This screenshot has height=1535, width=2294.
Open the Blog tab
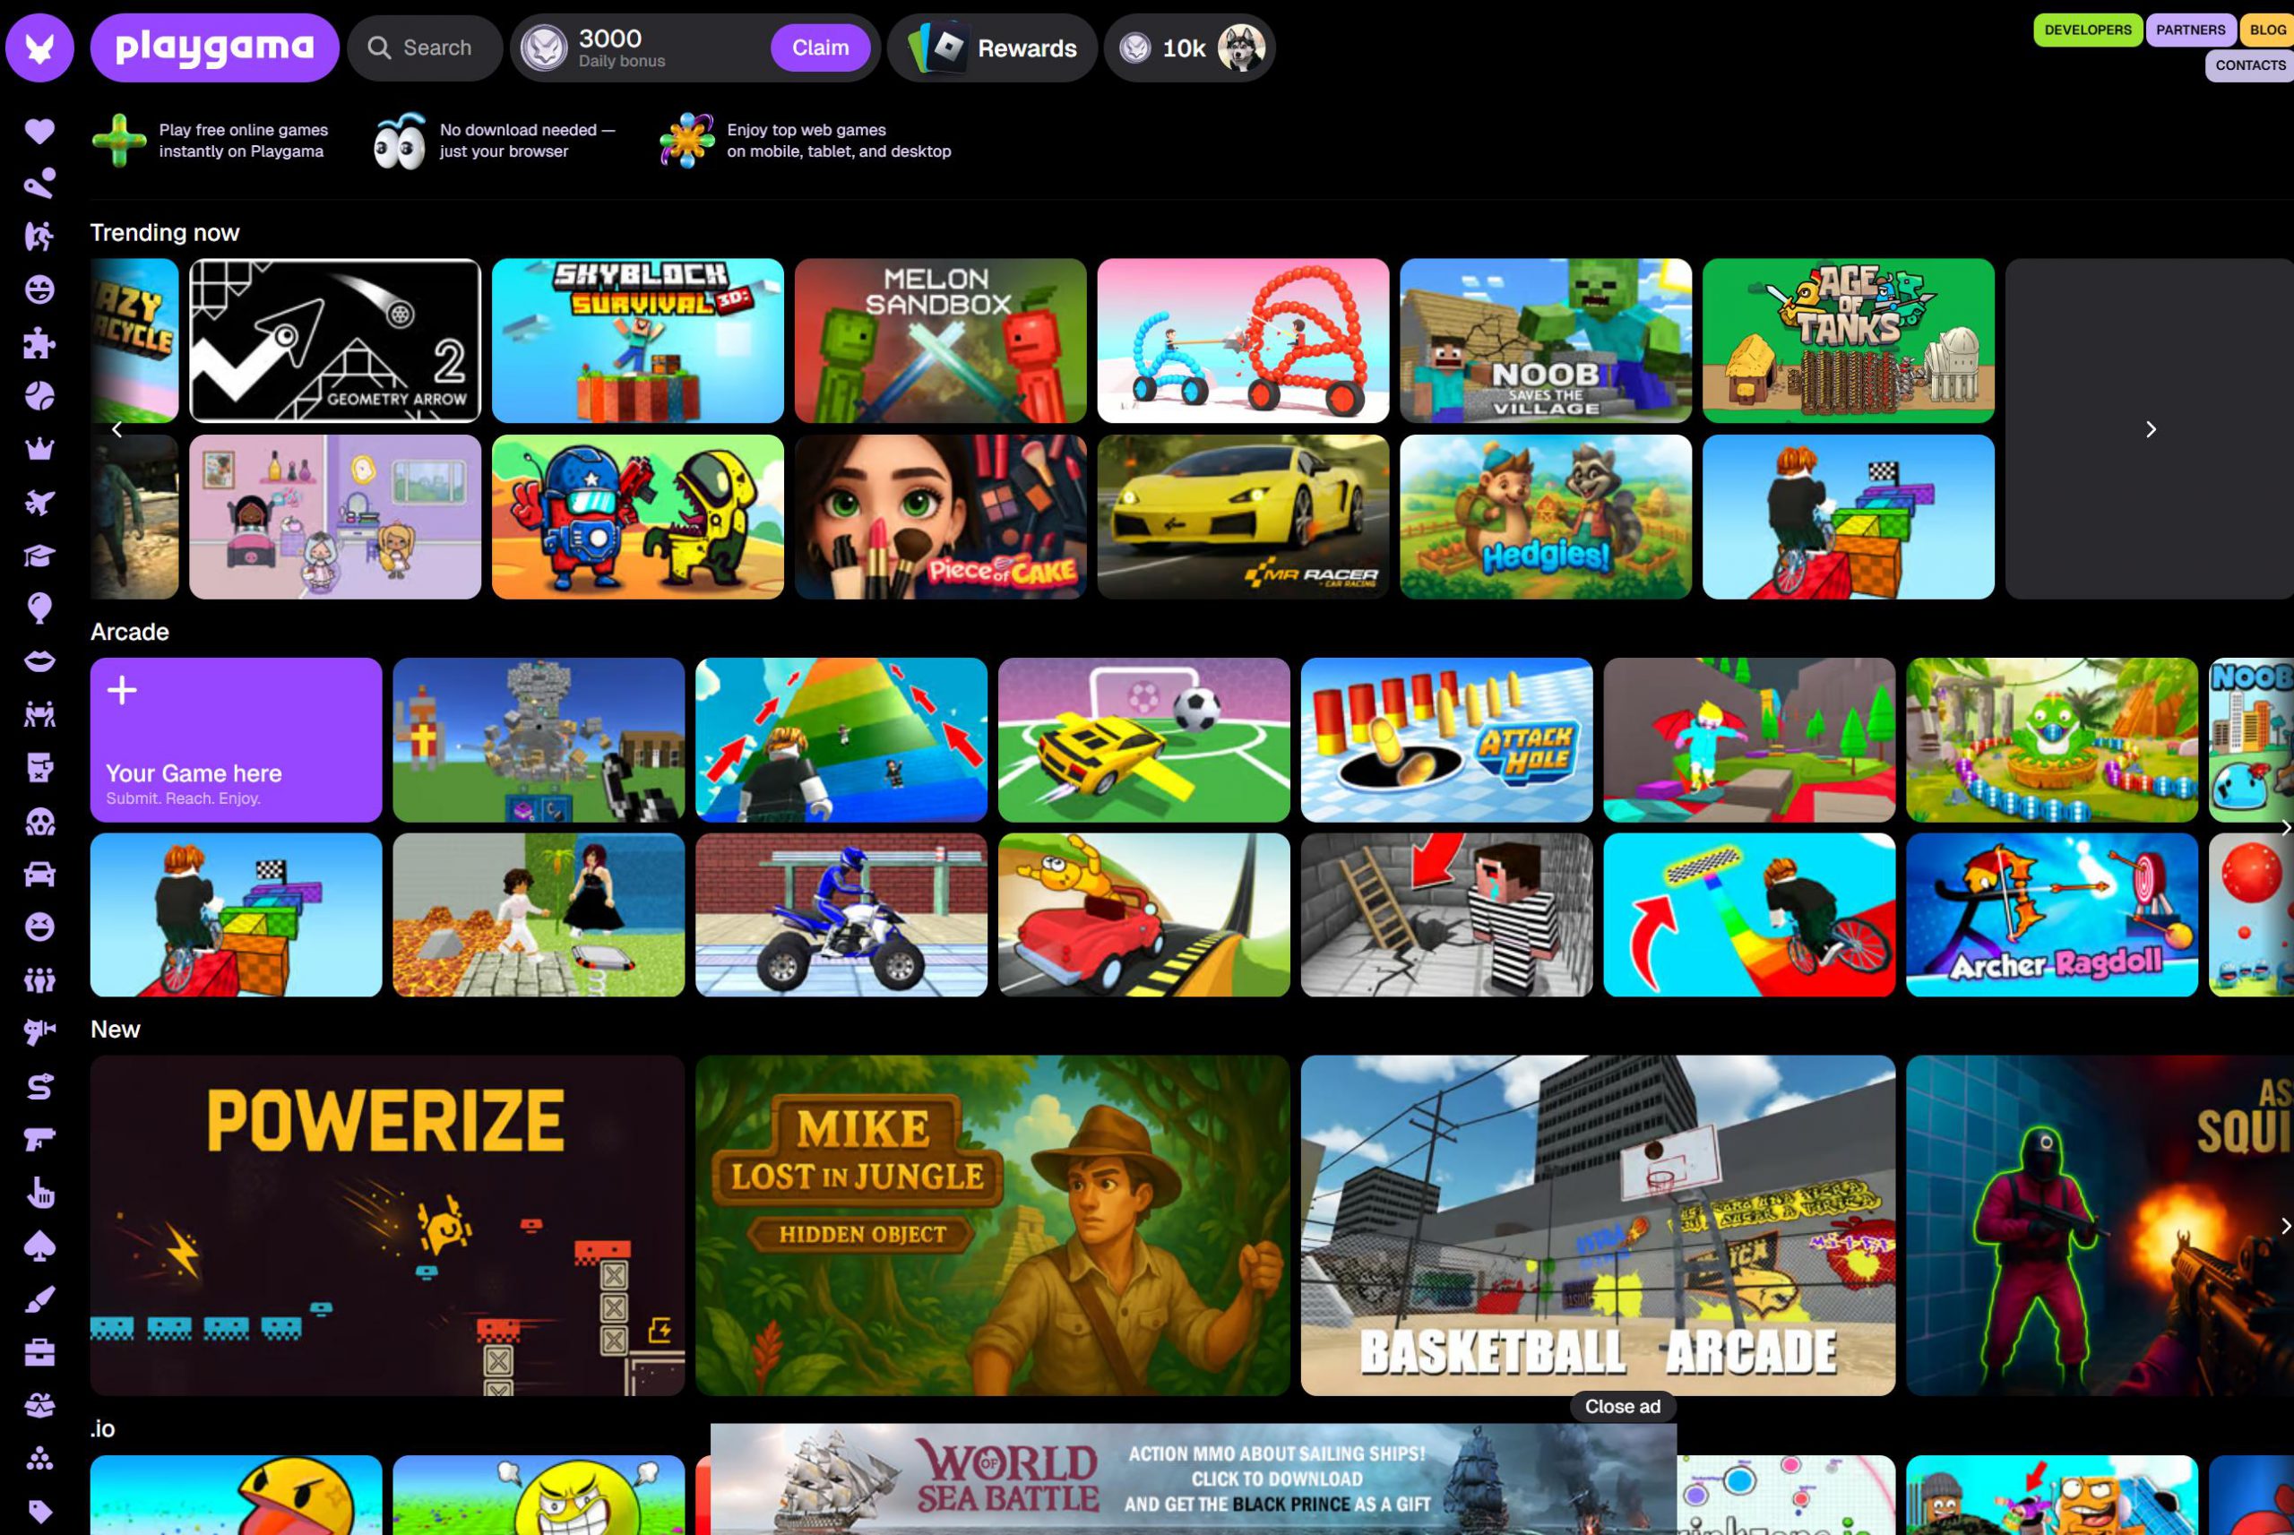[x=2266, y=30]
